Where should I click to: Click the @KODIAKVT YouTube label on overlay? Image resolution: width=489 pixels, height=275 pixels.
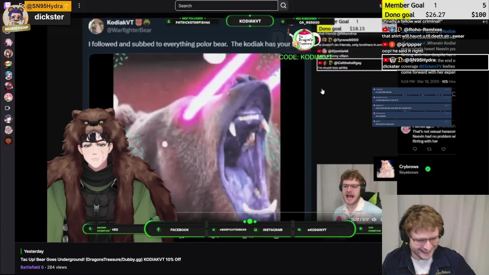[x=317, y=230]
